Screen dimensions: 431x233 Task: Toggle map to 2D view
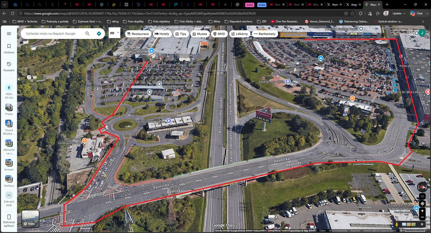point(422,196)
